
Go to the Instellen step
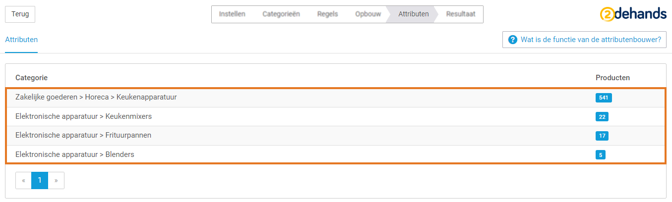(232, 14)
